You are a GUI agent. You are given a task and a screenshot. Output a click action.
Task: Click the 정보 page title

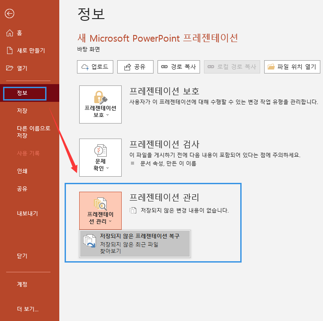pyautogui.click(x=91, y=14)
